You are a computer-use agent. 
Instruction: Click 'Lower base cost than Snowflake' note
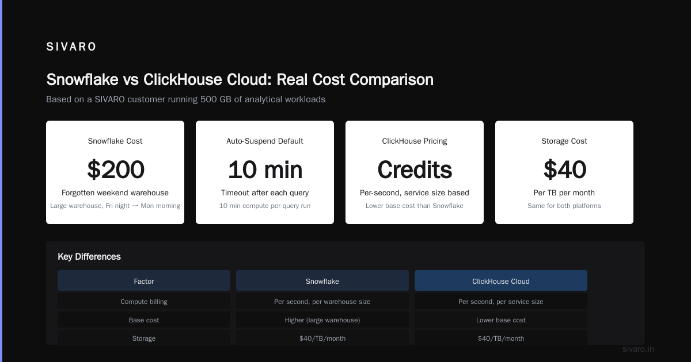pyautogui.click(x=415, y=206)
